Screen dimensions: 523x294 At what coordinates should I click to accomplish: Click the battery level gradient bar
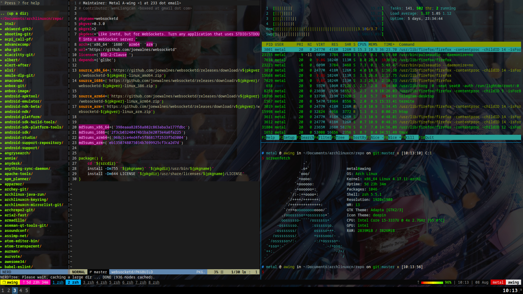click(x=432, y=283)
